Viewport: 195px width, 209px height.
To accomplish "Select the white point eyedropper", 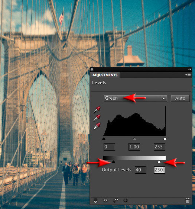I will click(x=97, y=126).
